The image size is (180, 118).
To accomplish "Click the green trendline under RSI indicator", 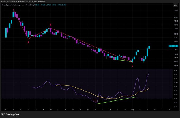I will point(117,100).
